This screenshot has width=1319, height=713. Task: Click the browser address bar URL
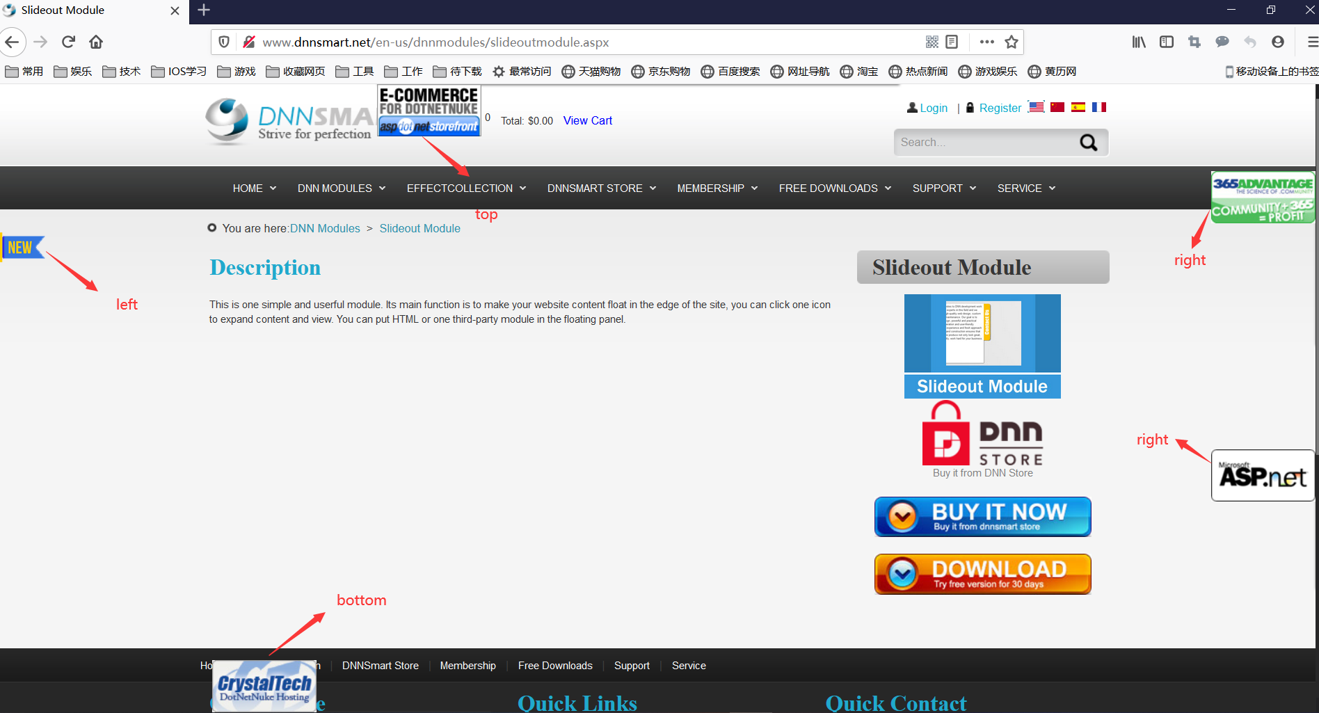435,42
